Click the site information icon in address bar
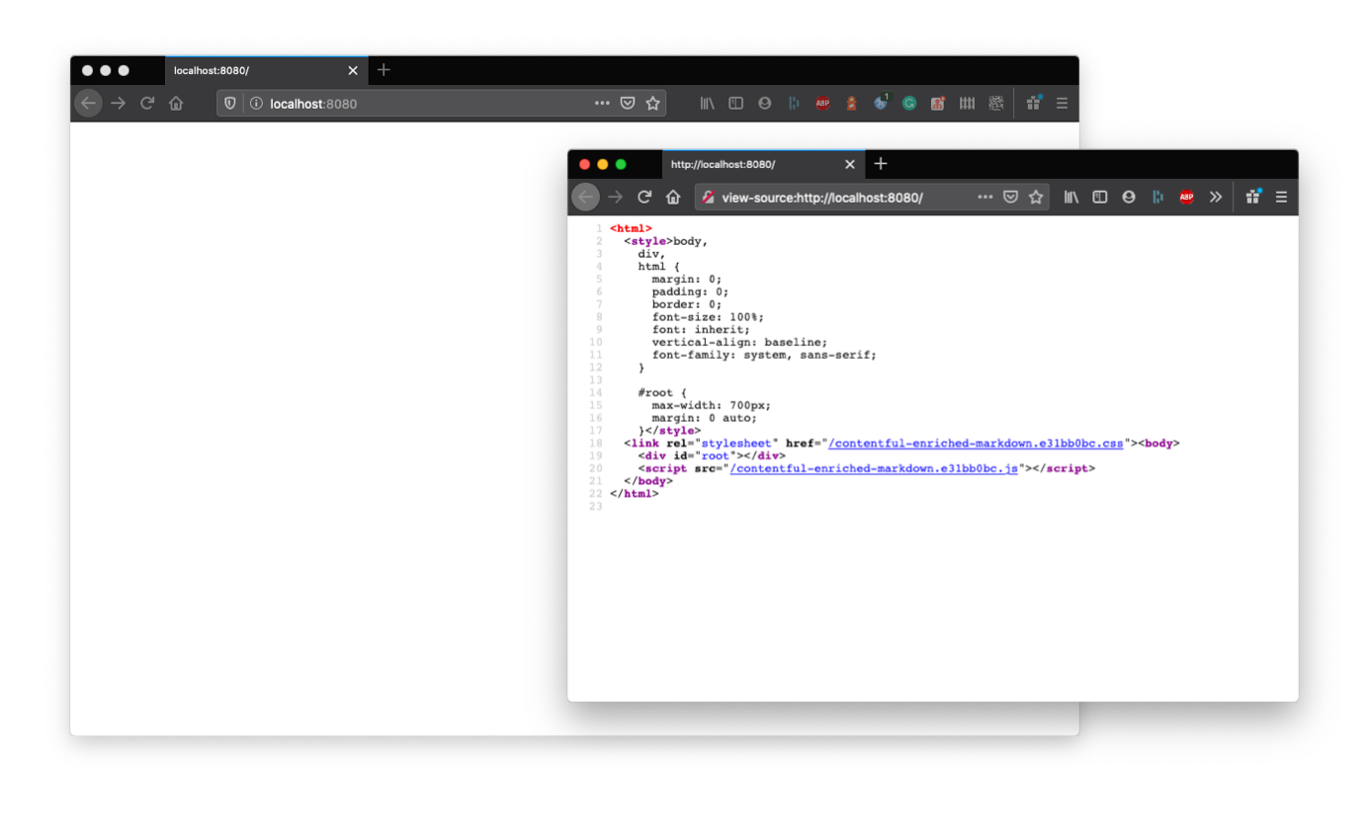This screenshot has width=1369, height=832. (x=255, y=103)
